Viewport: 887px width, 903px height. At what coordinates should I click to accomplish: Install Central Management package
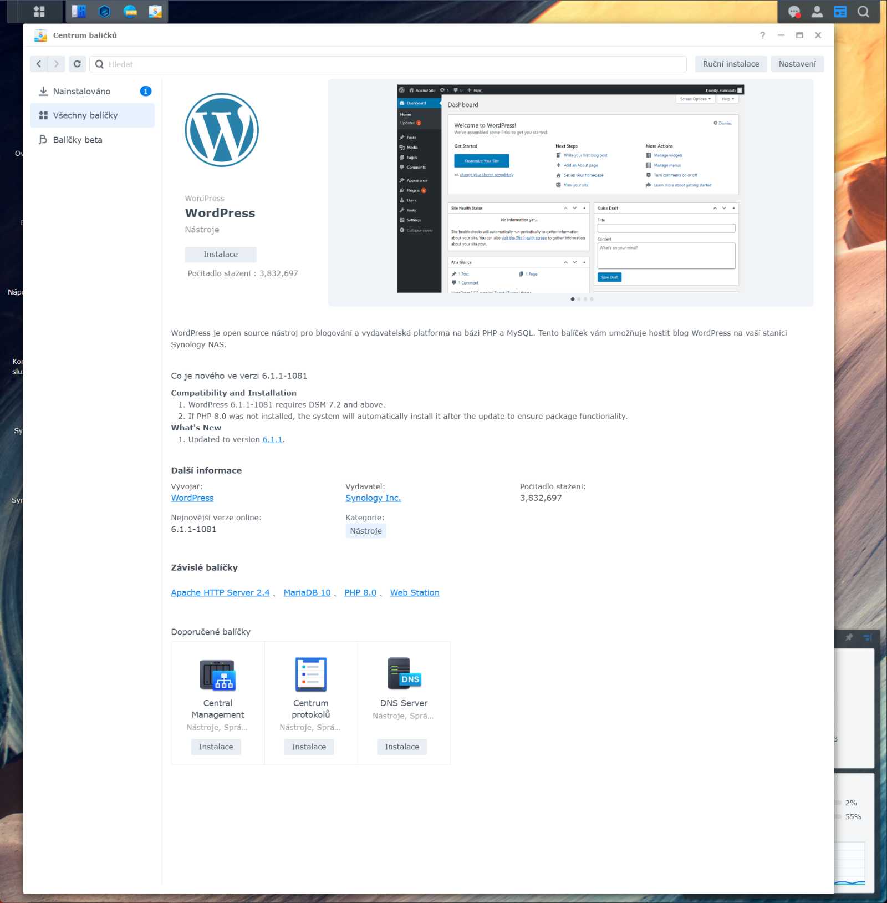216,747
